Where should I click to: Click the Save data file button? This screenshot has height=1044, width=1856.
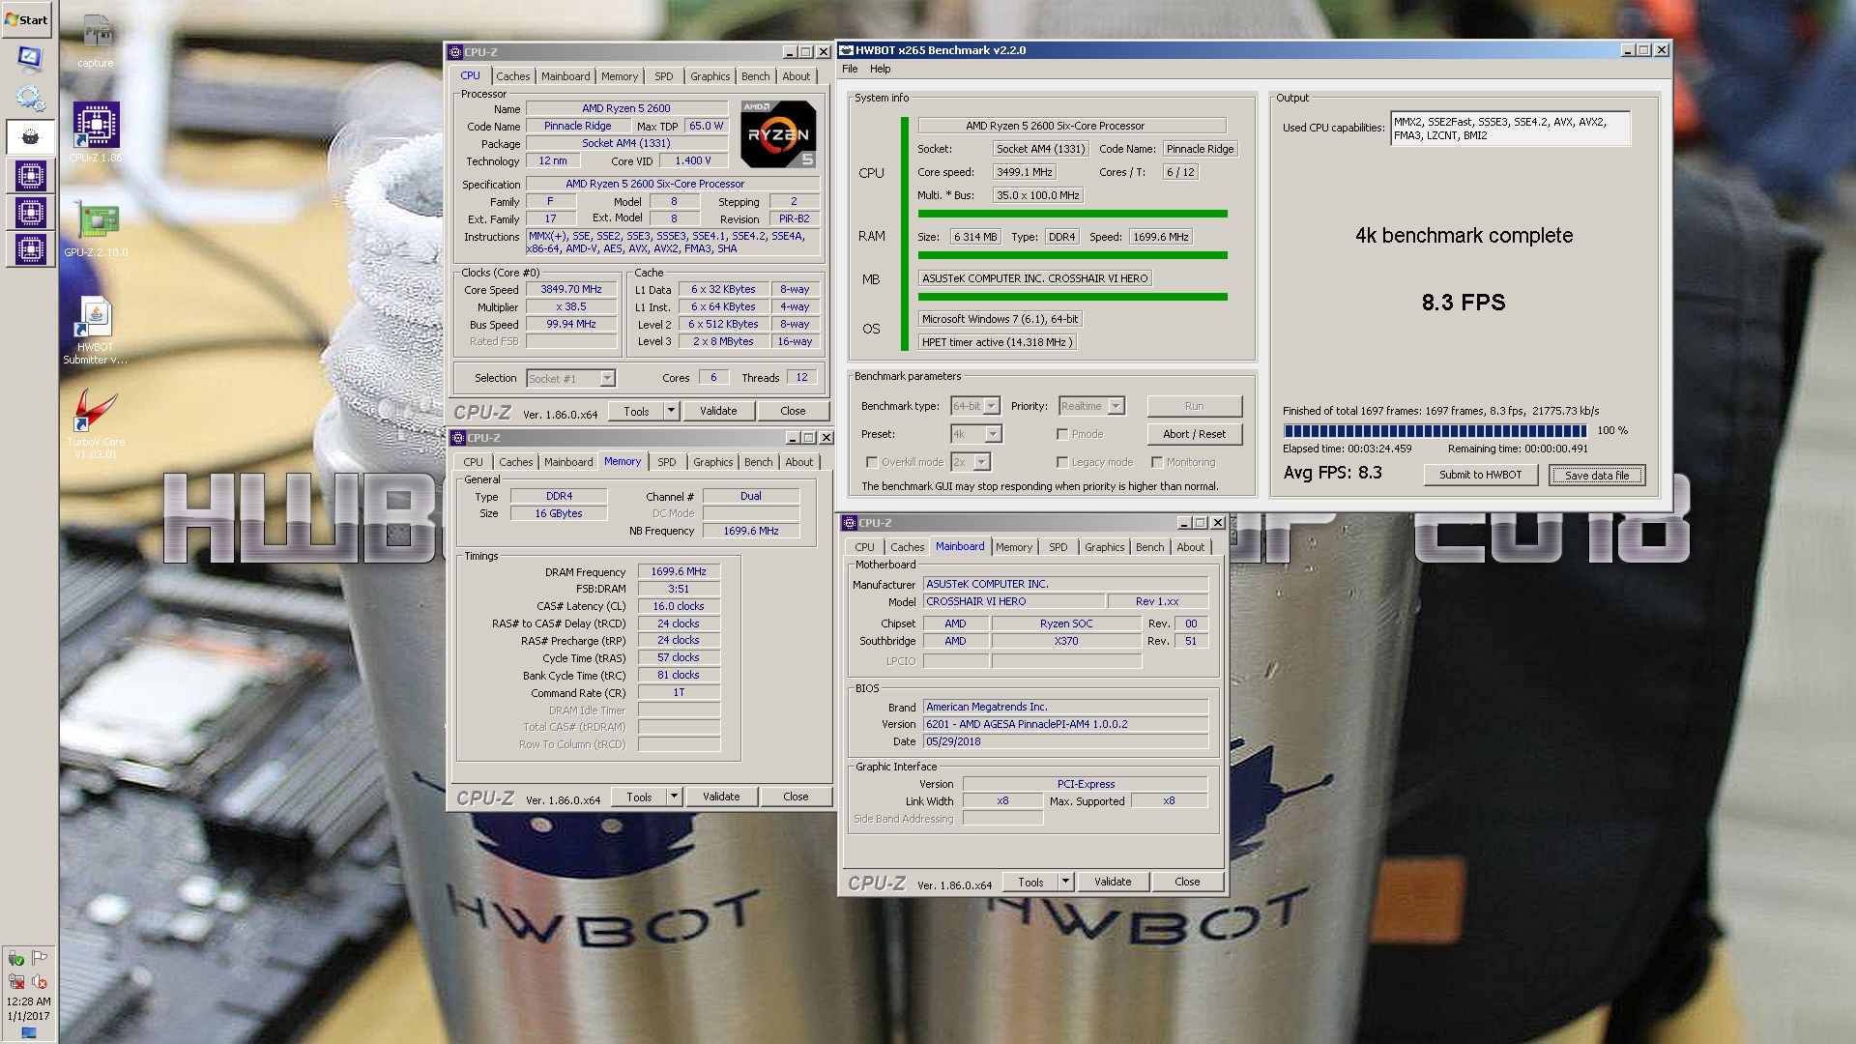(1596, 475)
